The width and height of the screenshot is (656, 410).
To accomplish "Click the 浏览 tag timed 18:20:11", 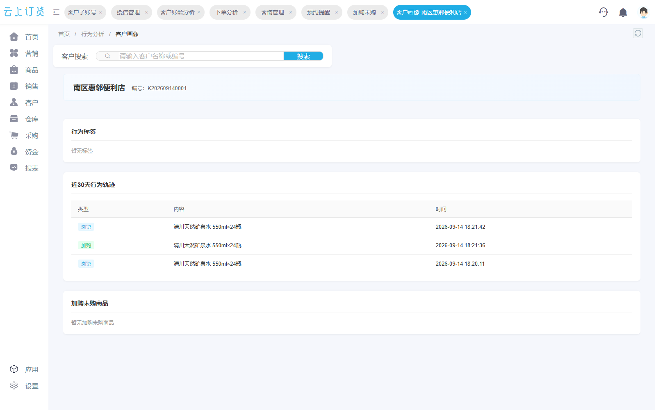I will (x=86, y=264).
